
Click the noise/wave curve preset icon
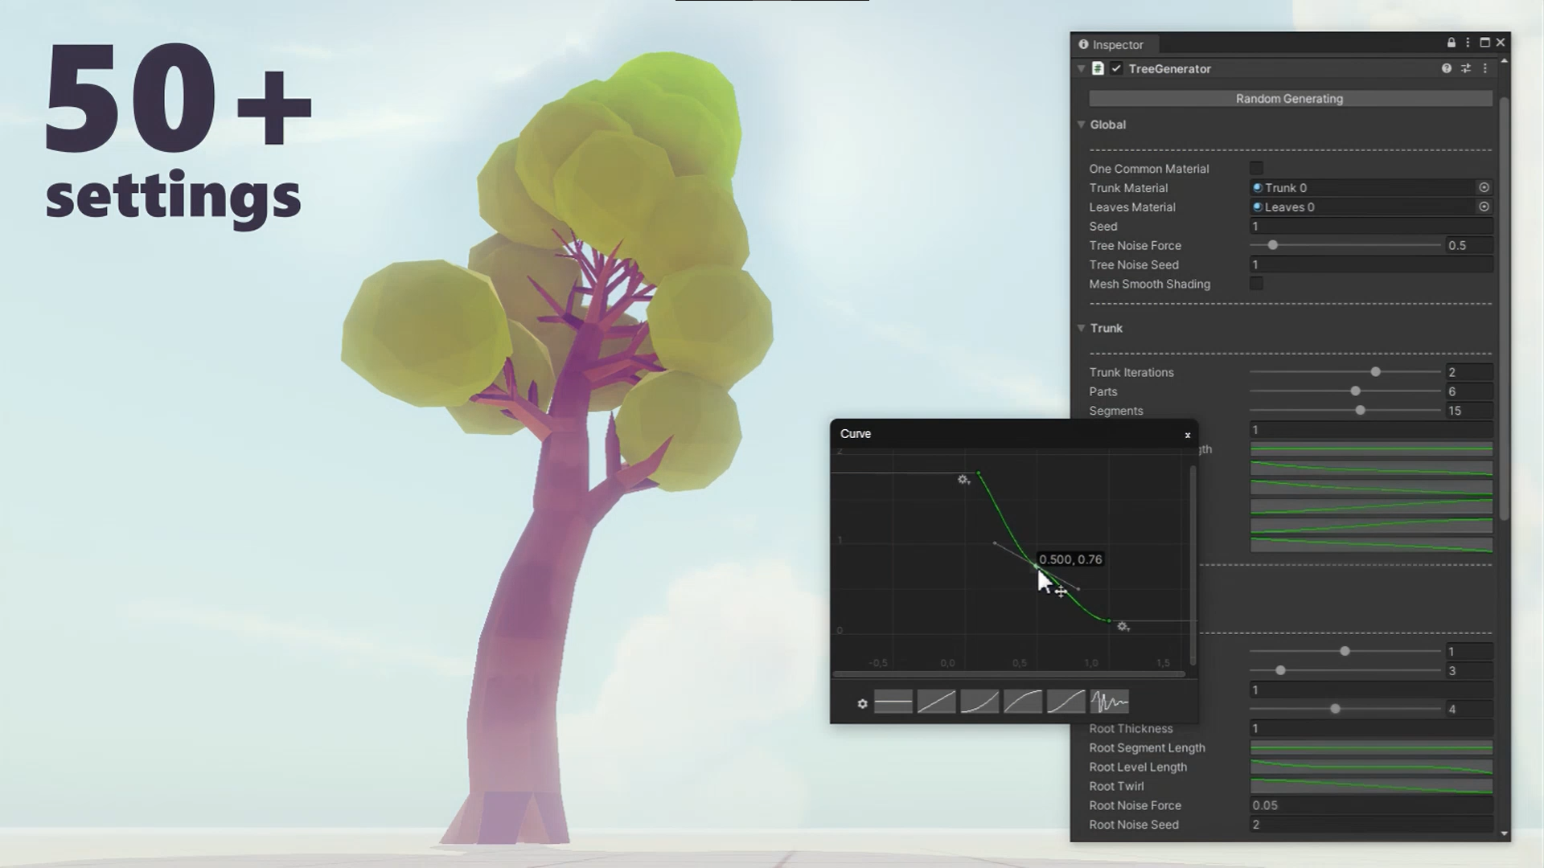coord(1109,702)
